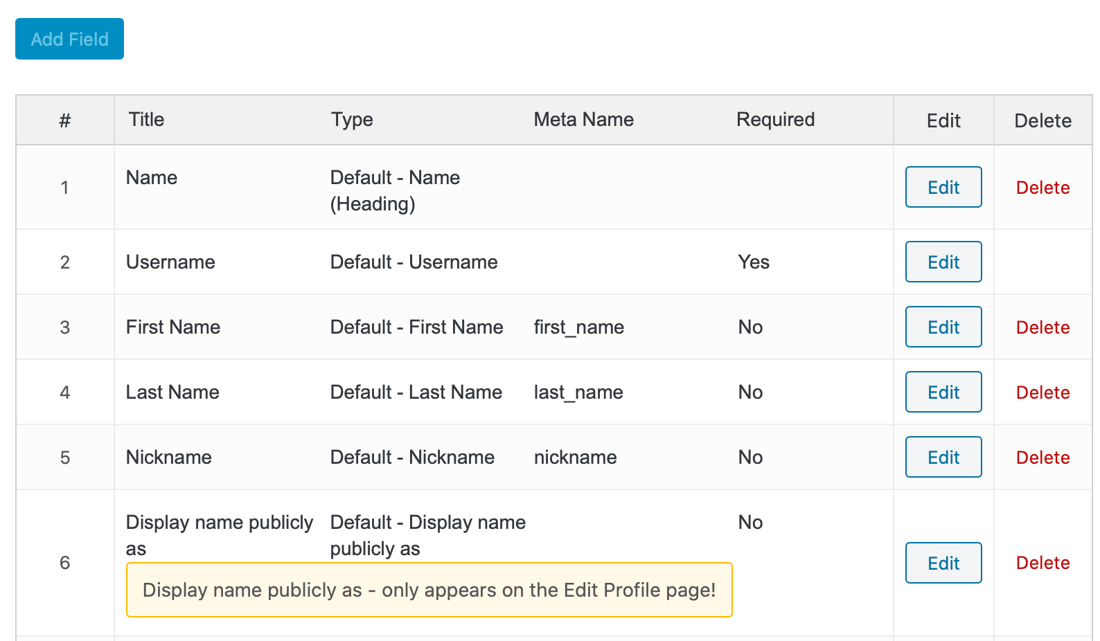This screenshot has width=1100, height=641.
Task: Click the Title column header
Action: coord(146,119)
